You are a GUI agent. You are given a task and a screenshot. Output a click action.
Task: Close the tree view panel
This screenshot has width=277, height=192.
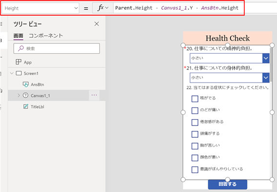97,24
